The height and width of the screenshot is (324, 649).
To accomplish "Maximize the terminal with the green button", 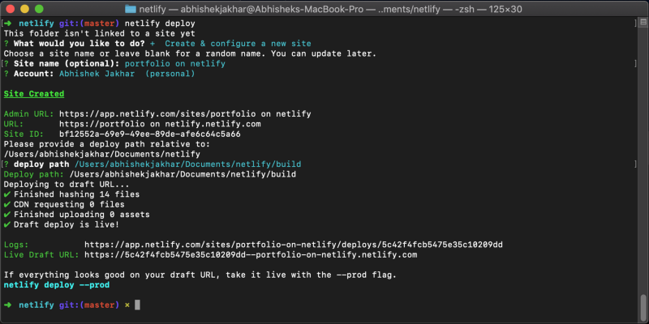I will (43, 8).
